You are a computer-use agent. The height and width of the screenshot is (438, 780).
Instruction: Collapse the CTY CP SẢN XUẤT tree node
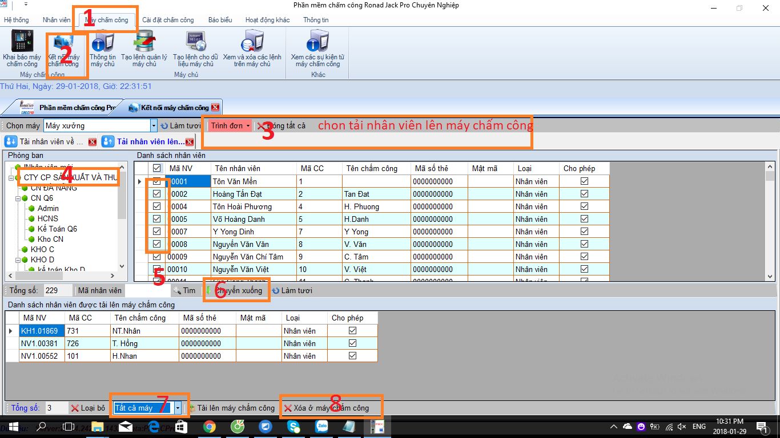[11, 178]
